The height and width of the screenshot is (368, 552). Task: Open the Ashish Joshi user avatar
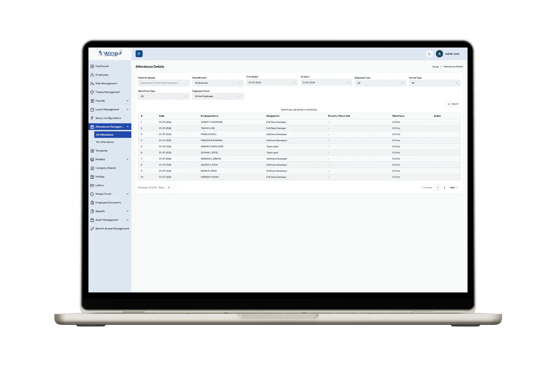(439, 54)
